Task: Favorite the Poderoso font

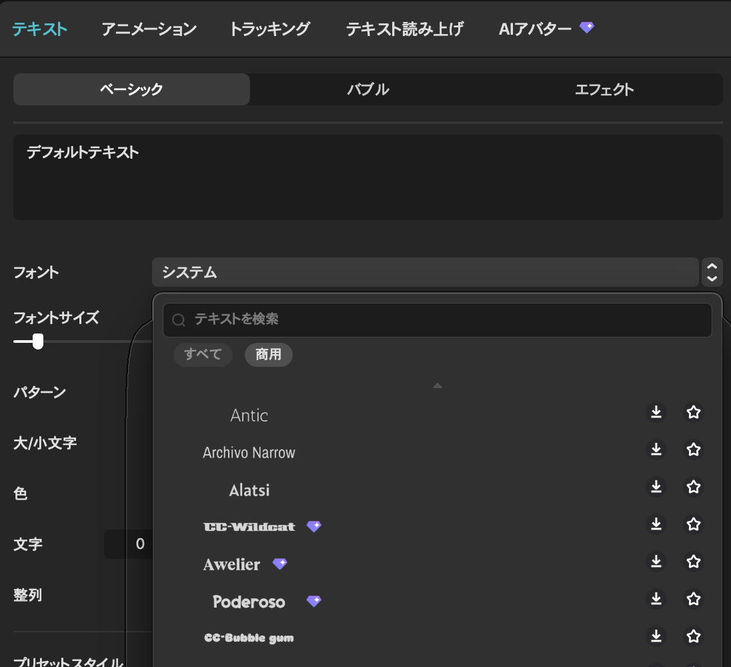Action: click(693, 598)
